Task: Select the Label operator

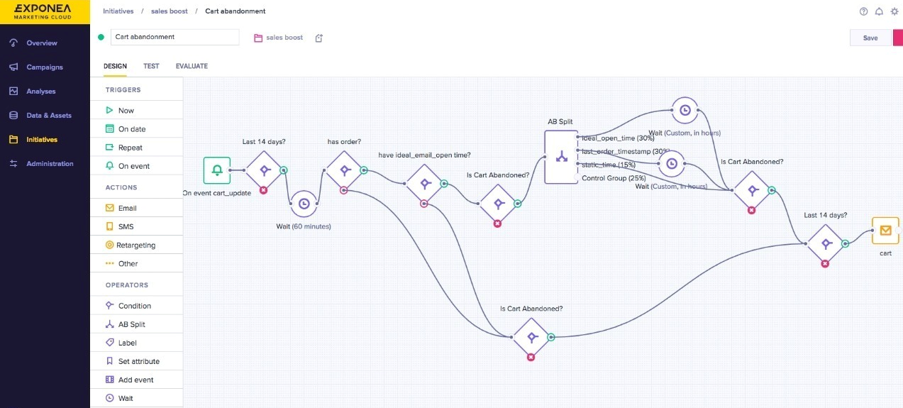Action: click(x=136, y=343)
